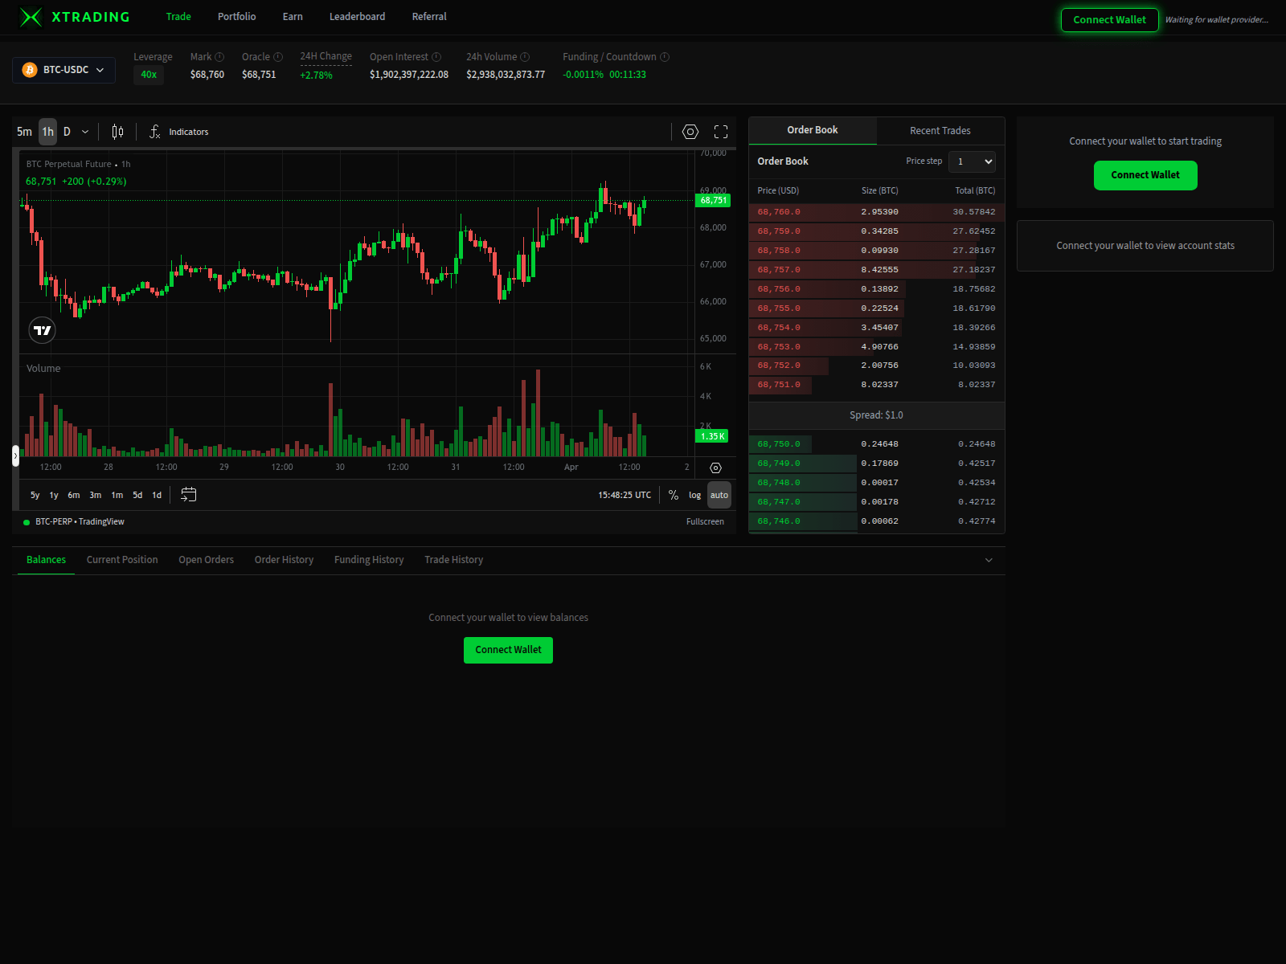Open the Funding History tab
1286x964 pixels.
tap(368, 559)
